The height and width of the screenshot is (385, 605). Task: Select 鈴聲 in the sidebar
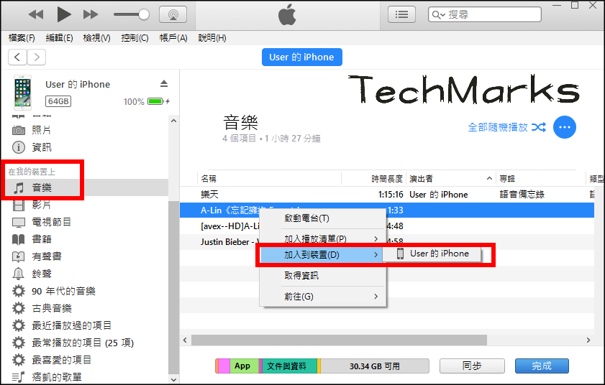41,274
